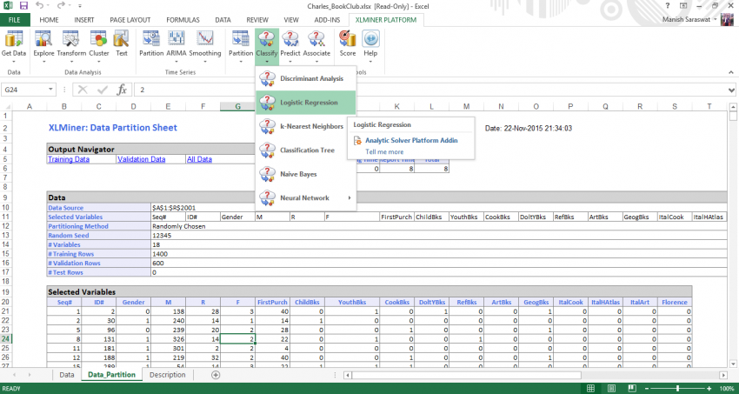
Task: Open the Description worksheet tab
Action: point(167,375)
